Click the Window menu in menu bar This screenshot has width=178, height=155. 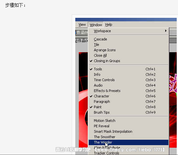click(x=96, y=25)
